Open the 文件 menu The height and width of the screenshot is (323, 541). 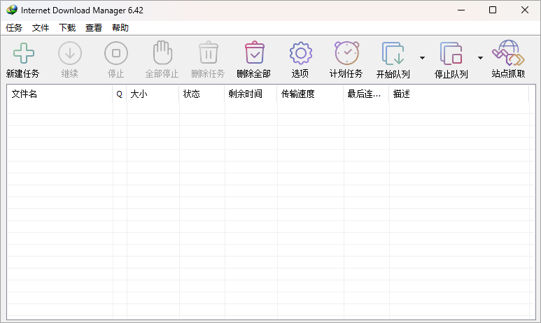[x=41, y=27]
